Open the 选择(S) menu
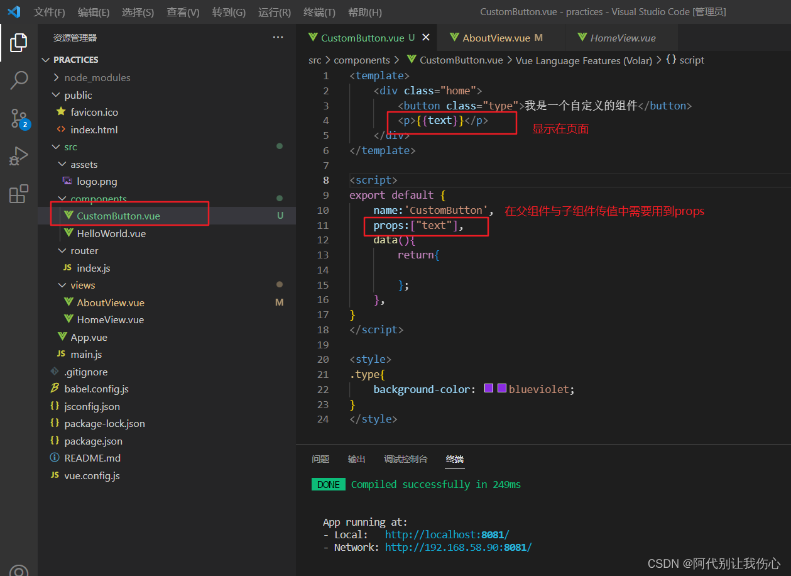The image size is (791, 576). (138, 12)
